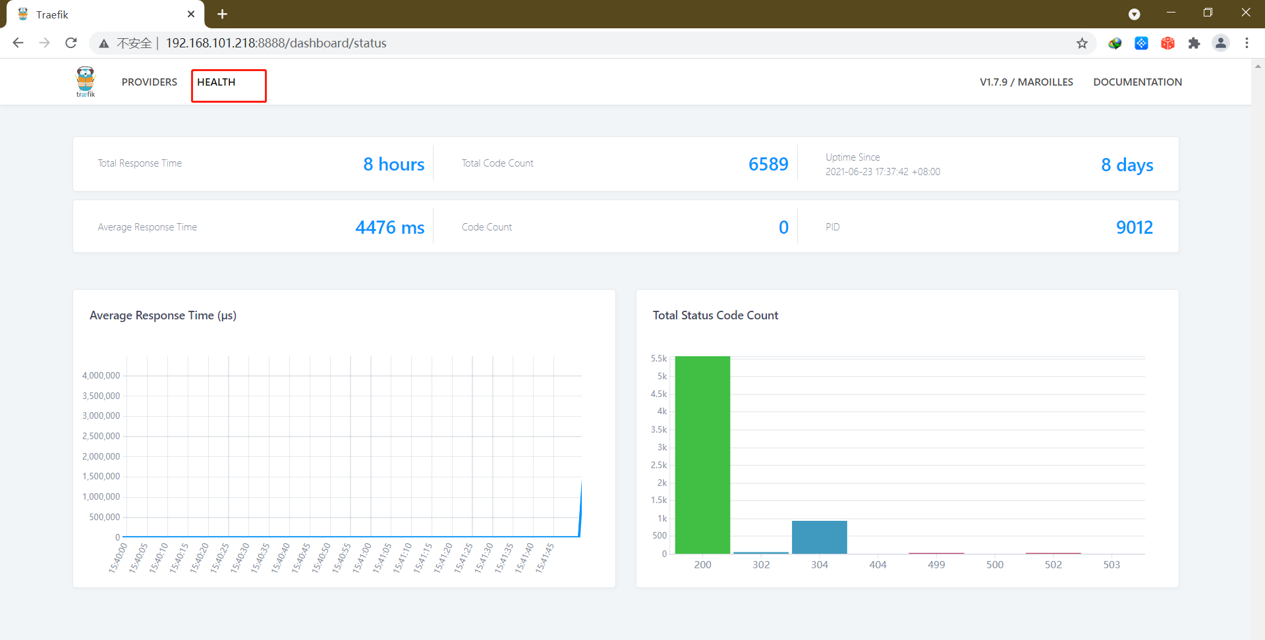Screen dimensions: 1265x640
Task: Click the Traefik logo in navbar
Action: pos(86,82)
